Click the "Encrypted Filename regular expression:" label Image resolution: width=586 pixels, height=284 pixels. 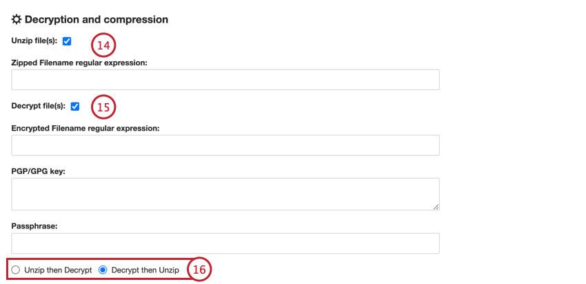click(x=85, y=128)
